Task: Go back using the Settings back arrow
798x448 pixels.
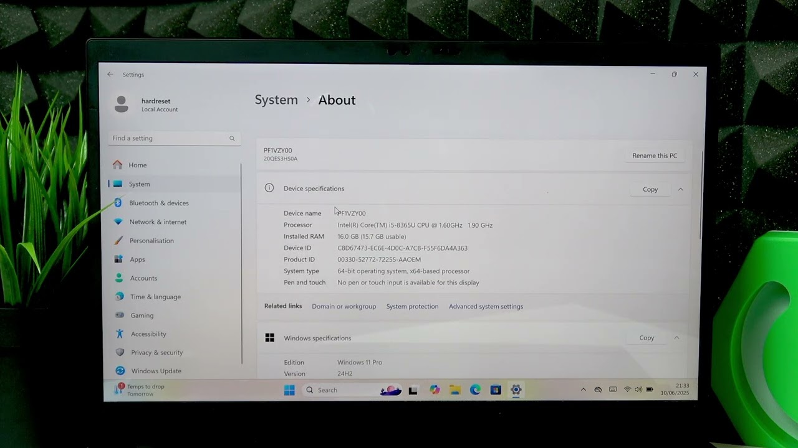Action: [x=110, y=74]
